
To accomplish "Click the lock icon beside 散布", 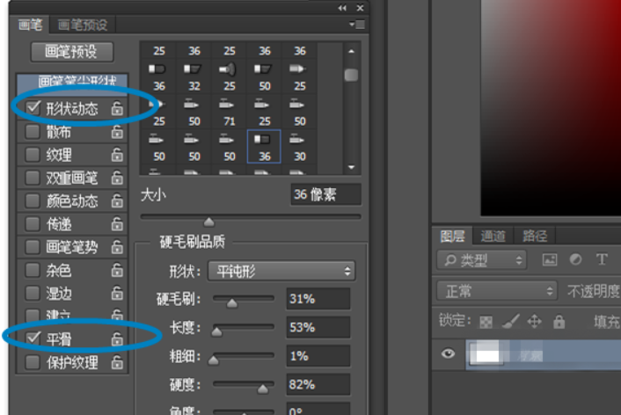I will pyautogui.click(x=117, y=132).
